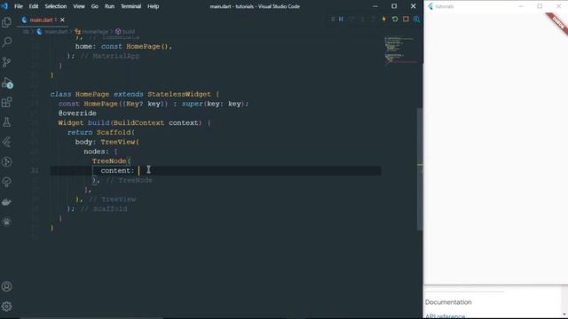568x319 pixels.
Task: Restart the debug session with green arrow
Action: tap(395, 19)
